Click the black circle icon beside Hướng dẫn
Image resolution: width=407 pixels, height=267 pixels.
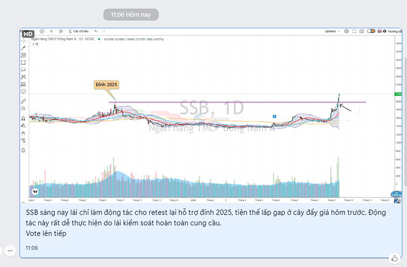pyautogui.click(x=385, y=31)
